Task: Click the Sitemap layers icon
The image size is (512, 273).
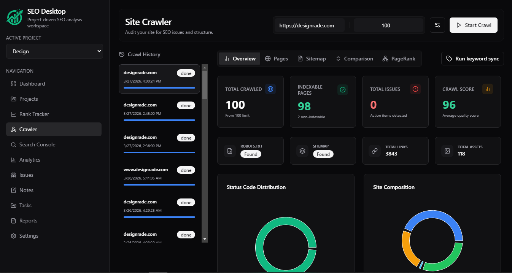Action: (302, 151)
